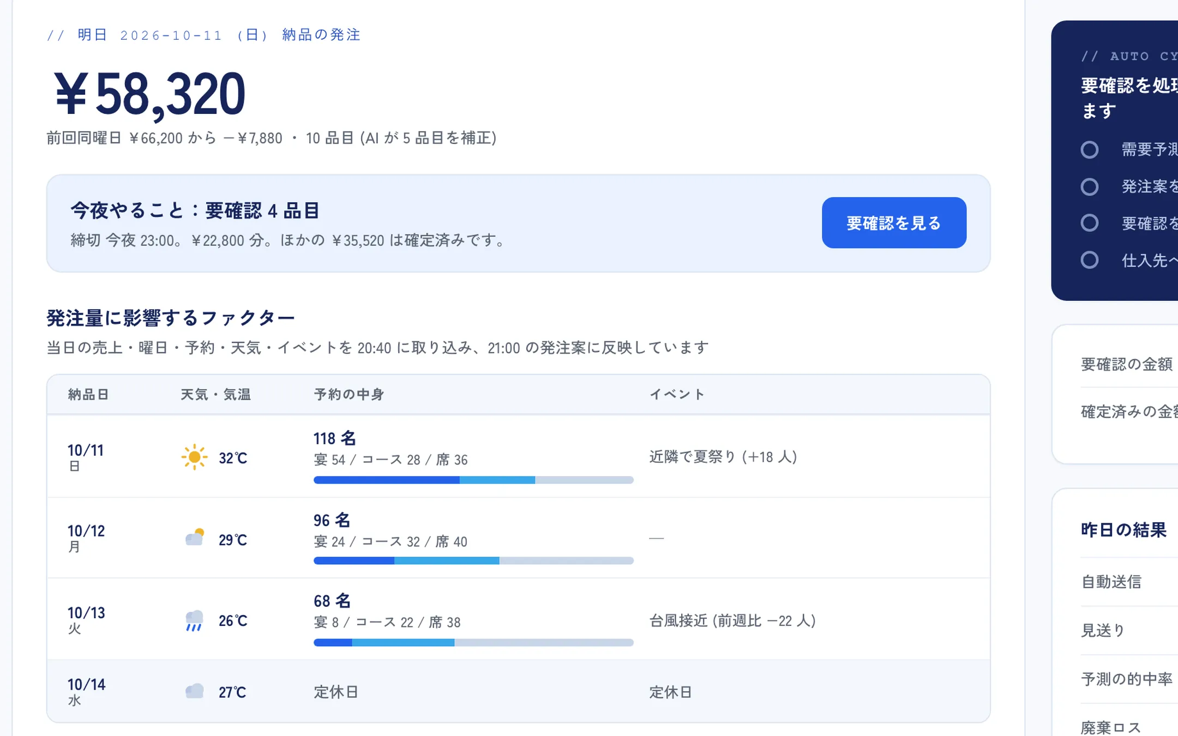1178x736 pixels.
Task: Click the 見送り row in sidebar
Action: [x=1129, y=630]
